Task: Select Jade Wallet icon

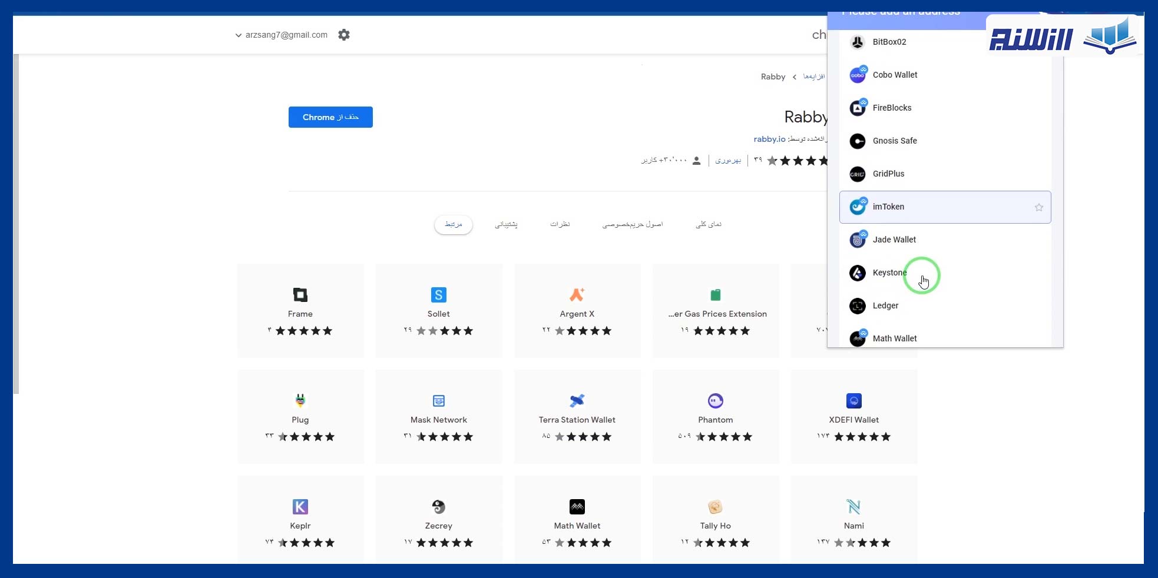Action: pos(858,240)
